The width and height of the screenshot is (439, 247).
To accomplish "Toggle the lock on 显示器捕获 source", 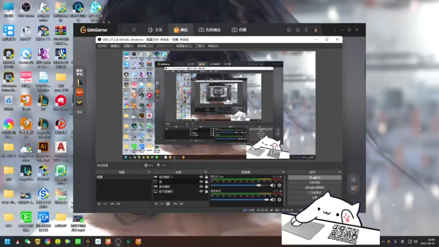I will point(206,192).
